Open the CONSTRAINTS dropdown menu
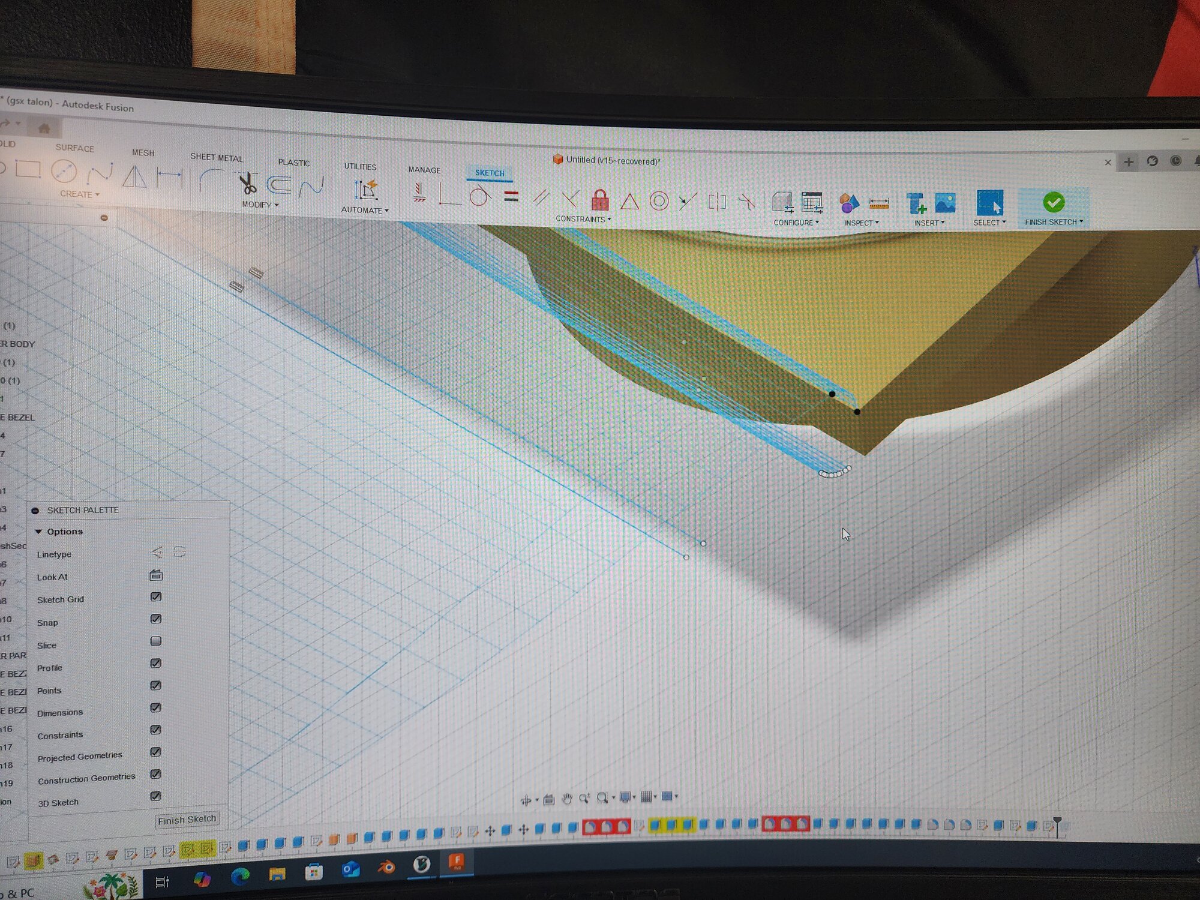1200x900 pixels. 583,219
